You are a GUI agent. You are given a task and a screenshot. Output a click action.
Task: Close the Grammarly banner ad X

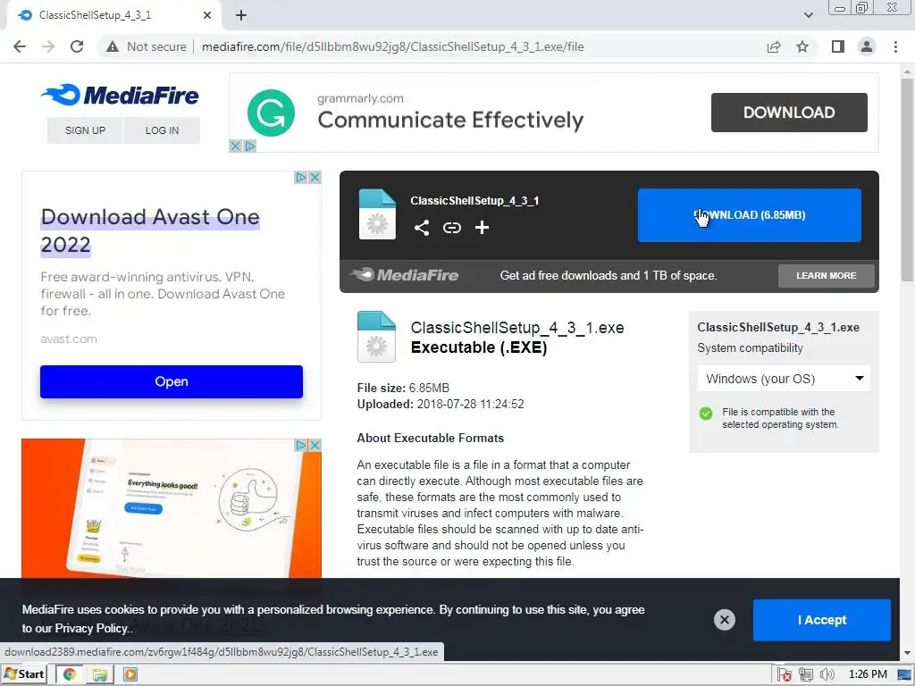[235, 146]
